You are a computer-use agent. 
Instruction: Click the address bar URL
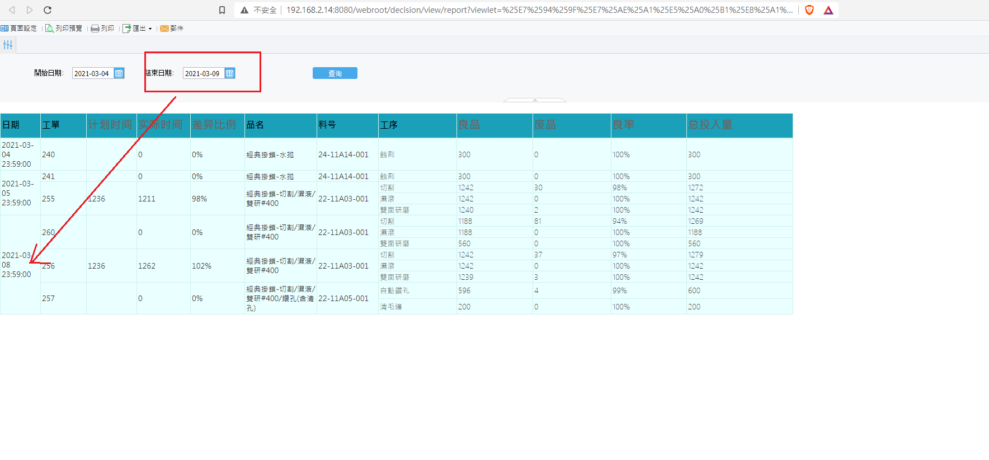tap(539, 10)
